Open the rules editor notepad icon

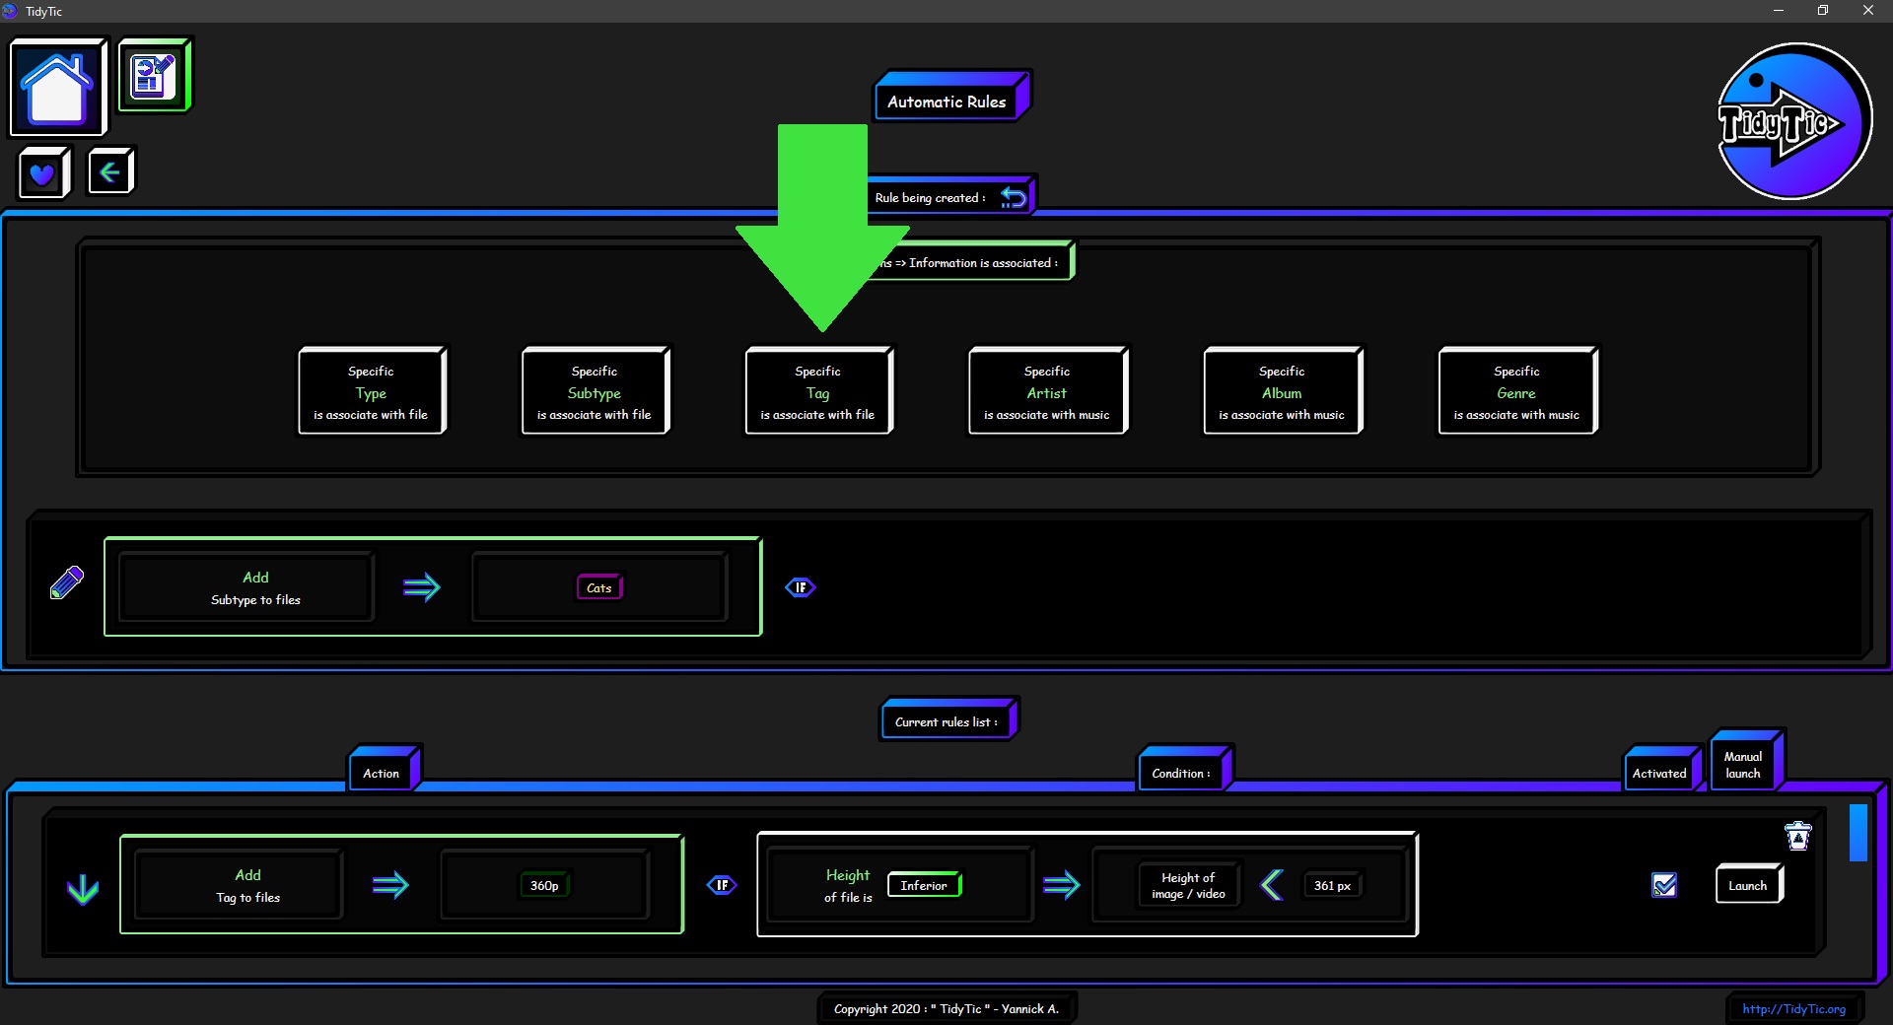pyautogui.click(x=154, y=76)
